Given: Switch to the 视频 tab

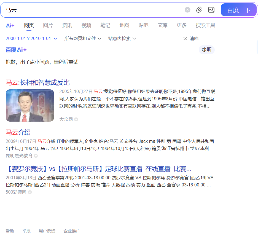Looking at the screenshot, I should tap(86, 25).
